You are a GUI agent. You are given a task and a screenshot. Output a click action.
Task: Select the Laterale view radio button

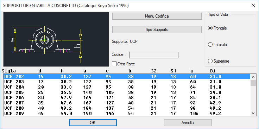point(217,45)
